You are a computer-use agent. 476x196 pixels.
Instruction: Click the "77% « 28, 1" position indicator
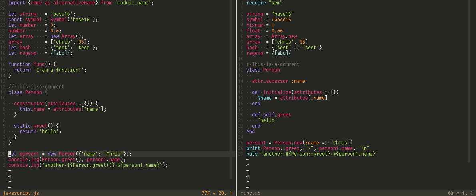(x=216, y=193)
